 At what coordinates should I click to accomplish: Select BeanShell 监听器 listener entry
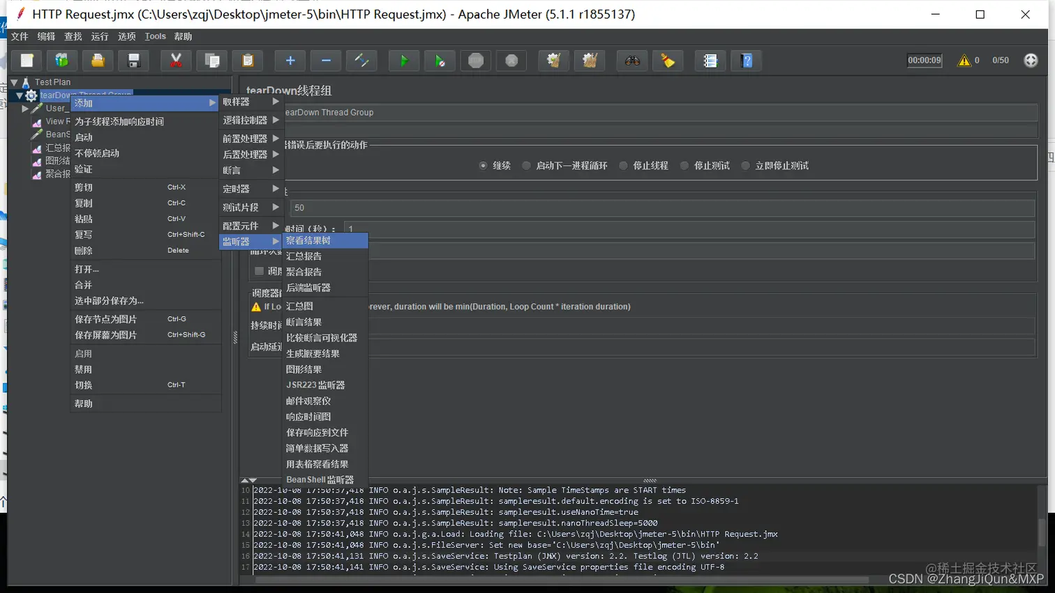pyautogui.click(x=325, y=479)
